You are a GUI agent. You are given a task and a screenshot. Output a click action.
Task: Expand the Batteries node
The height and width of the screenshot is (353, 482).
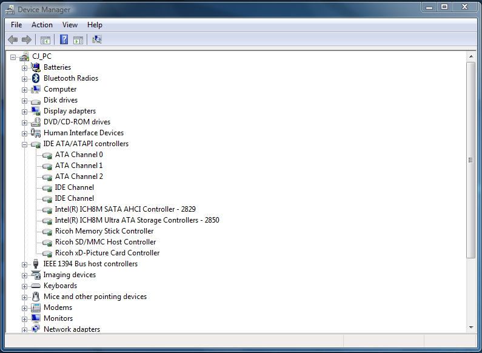(x=24, y=69)
